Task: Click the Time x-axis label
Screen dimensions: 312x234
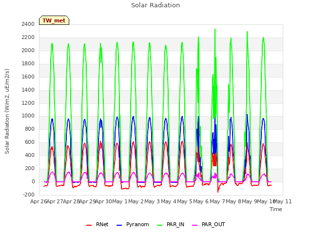Action: [276, 209]
